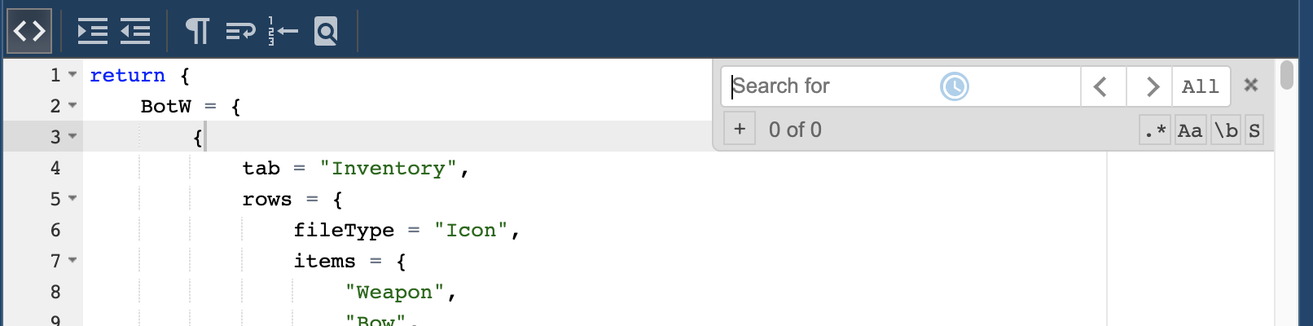Click the indent toolbar icon
1313x326 pixels.
click(x=92, y=32)
